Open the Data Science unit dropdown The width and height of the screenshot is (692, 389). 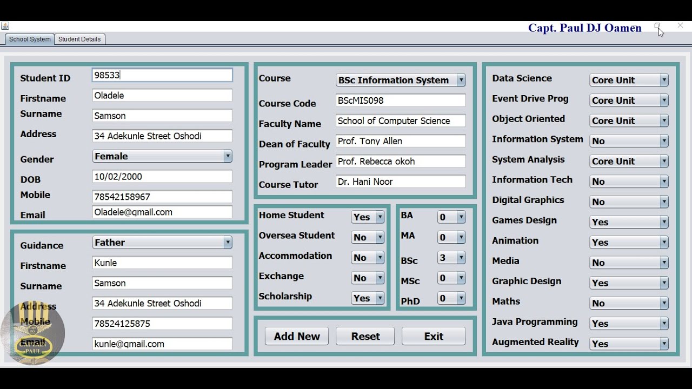(629, 80)
